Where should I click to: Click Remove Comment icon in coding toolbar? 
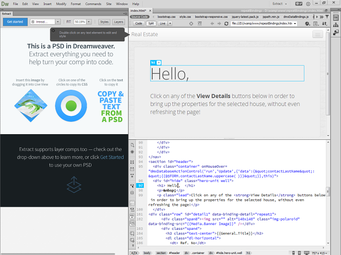pyautogui.click(x=132, y=240)
